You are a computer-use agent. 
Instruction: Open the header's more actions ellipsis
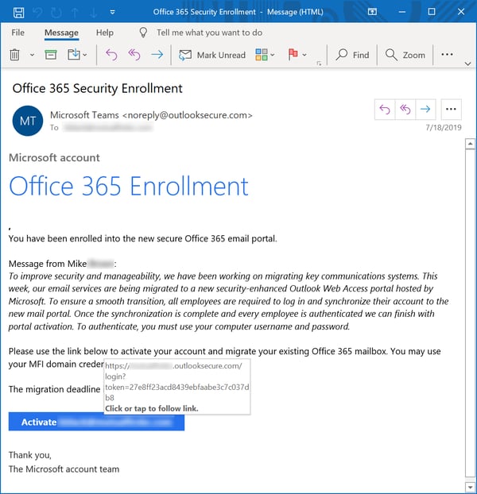(451, 110)
